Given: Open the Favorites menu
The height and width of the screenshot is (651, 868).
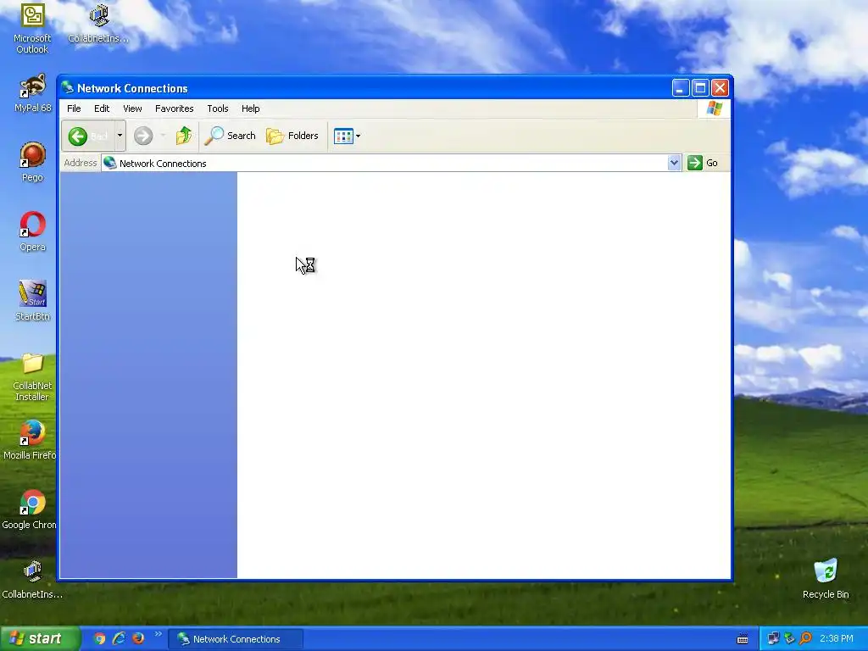Looking at the screenshot, I should (175, 108).
